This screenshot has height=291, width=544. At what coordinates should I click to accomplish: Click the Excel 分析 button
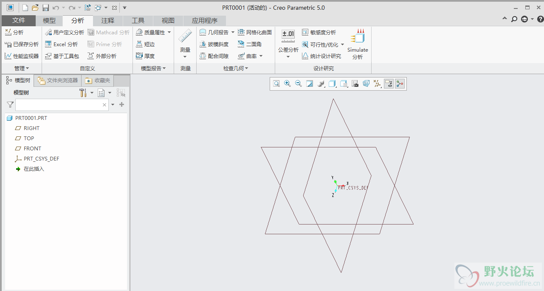[62, 44]
